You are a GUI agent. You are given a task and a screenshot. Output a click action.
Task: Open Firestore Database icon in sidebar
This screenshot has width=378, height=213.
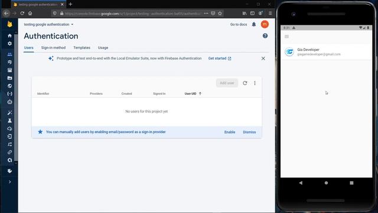(x=9, y=62)
